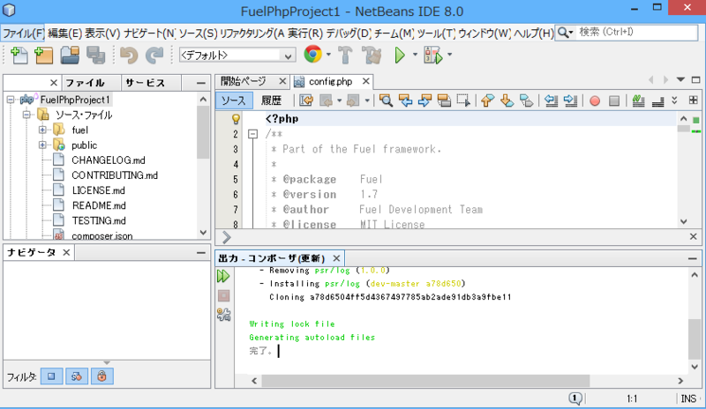Screen dimensions: 706x409
Task: Click Find Previous Occurrence icon
Action: tap(406, 100)
